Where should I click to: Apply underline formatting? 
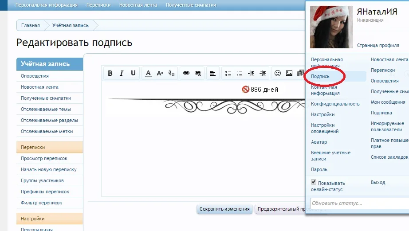(133, 73)
